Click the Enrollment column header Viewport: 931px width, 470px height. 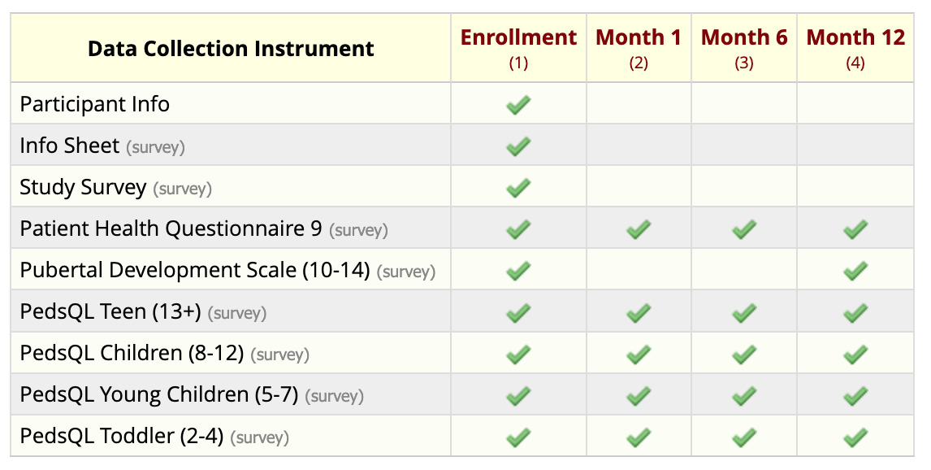518,47
